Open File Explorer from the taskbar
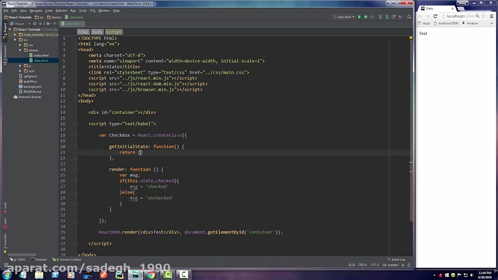The height and width of the screenshot is (280, 498). pyautogui.click(x=39, y=274)
